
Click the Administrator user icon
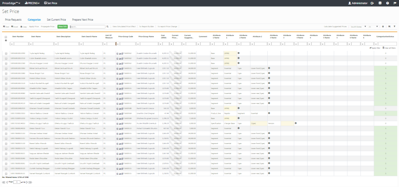coord(350,3)
